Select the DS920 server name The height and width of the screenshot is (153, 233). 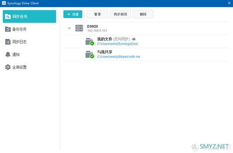(x=93, y=26)
